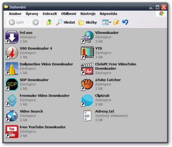
Task: Open the Forward history dropdown arrow
Action: coord(42,22)
